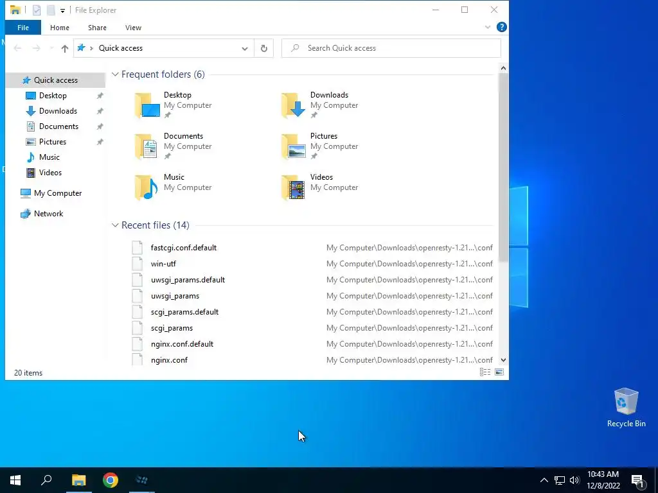Switch to the Home ribbon tab

coord(60,28)
